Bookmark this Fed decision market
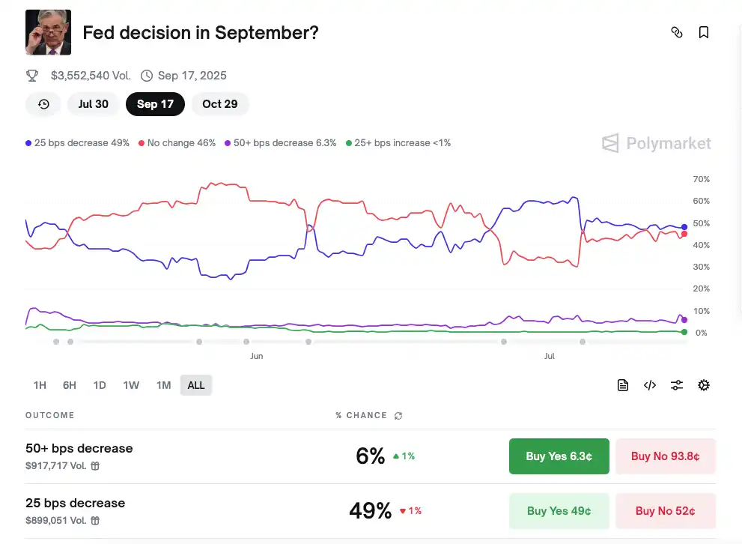 coord(704,32)
